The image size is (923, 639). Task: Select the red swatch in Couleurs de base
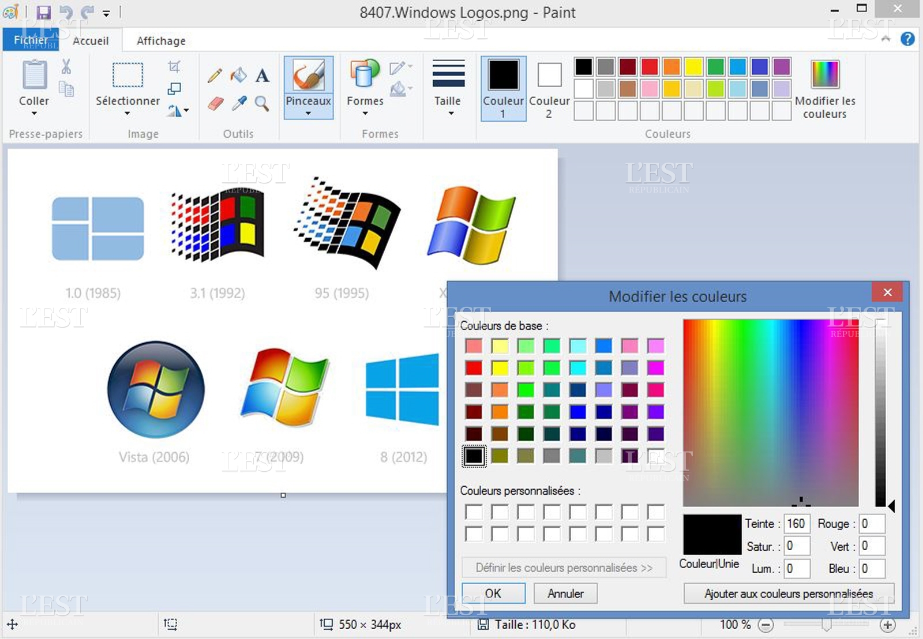pos(473,367)
